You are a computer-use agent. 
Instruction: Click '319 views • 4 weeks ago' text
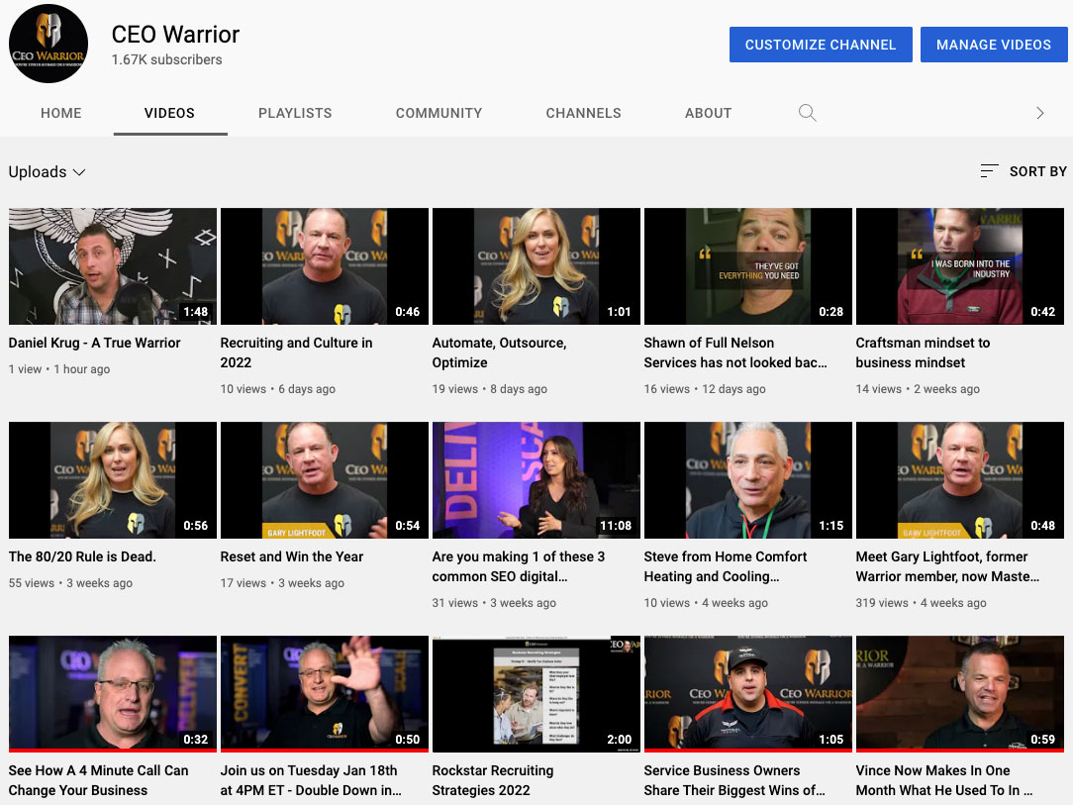pyautogui.click(x=921, y=603)
